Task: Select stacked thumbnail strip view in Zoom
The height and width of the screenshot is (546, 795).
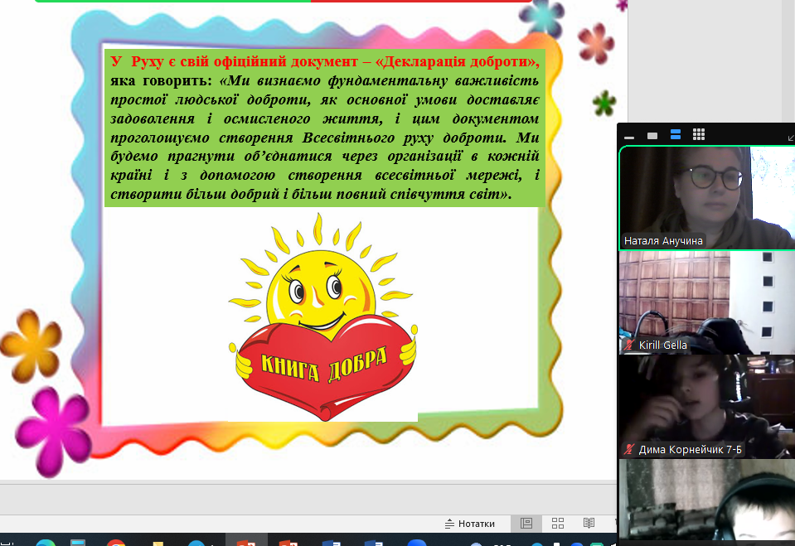Action: (676, 134)
